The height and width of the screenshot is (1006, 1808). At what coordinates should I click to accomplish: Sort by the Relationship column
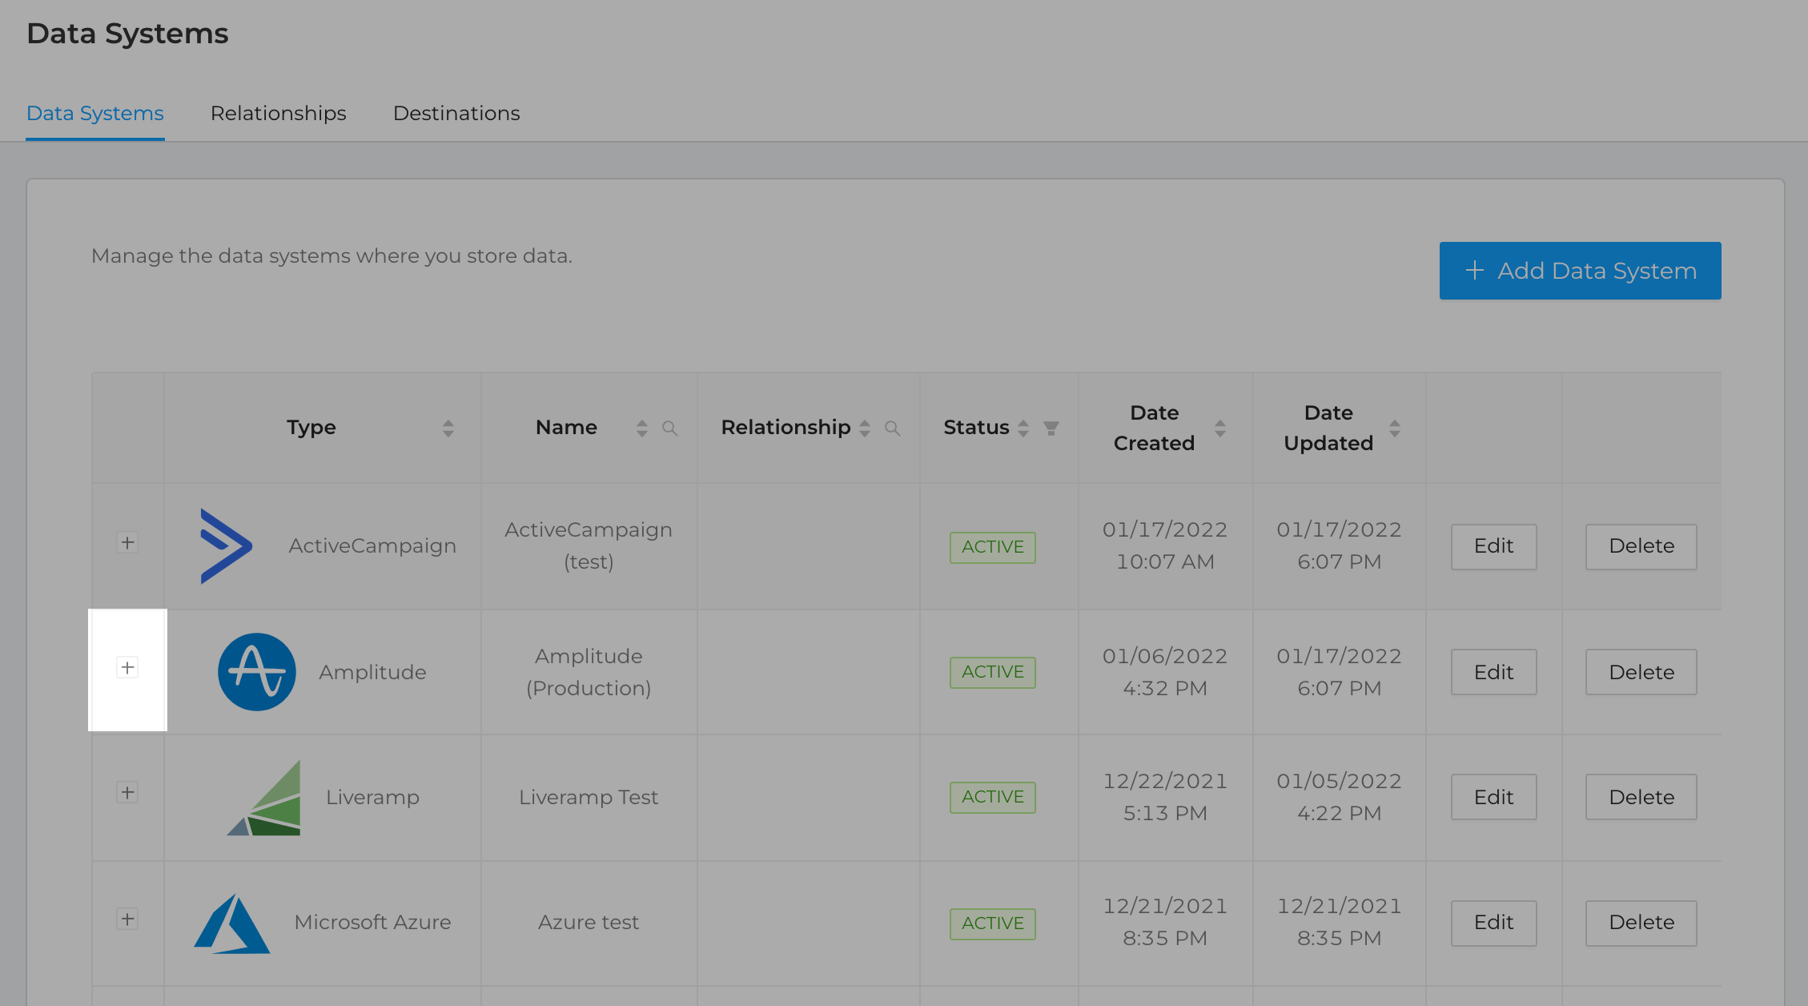coord(865,429)
